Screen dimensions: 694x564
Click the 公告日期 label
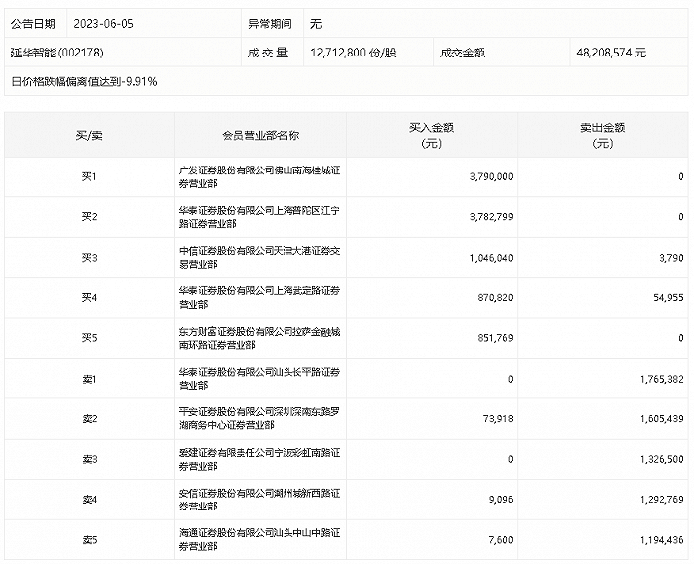[x=33, y=24]
